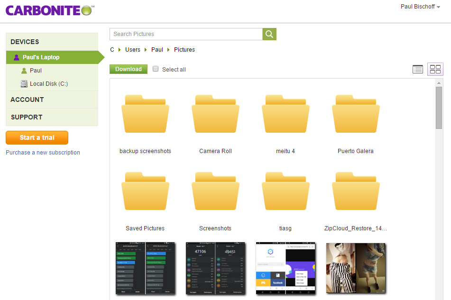Image resolution: width=451 pixels, height=300 pixels.
Task: Follow the Purchase a new subscription link
Action: [43, 153]
